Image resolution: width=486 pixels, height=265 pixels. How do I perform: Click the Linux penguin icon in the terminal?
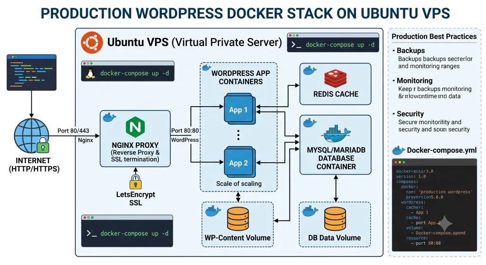tap(90, 73)
